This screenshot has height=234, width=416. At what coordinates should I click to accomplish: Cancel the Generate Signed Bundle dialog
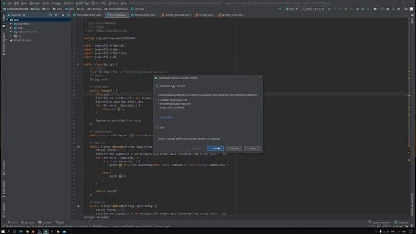point(234,148)
